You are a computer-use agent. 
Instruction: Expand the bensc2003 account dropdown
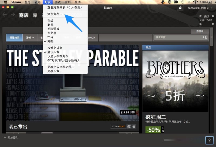click(198, 8)
